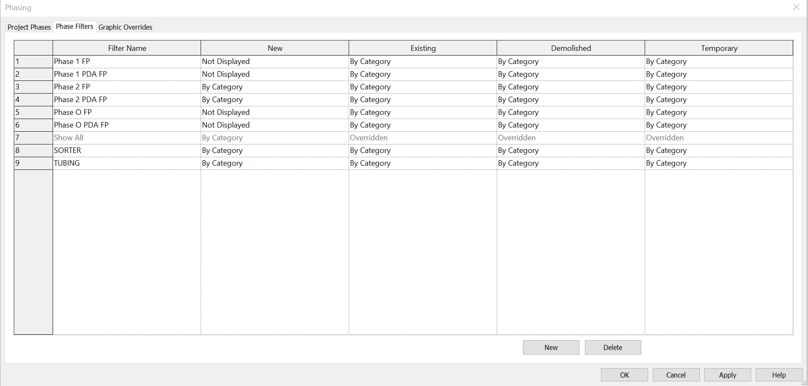Click the Filter Name column header
The image size is (808, 386).
tap(127, 48)
